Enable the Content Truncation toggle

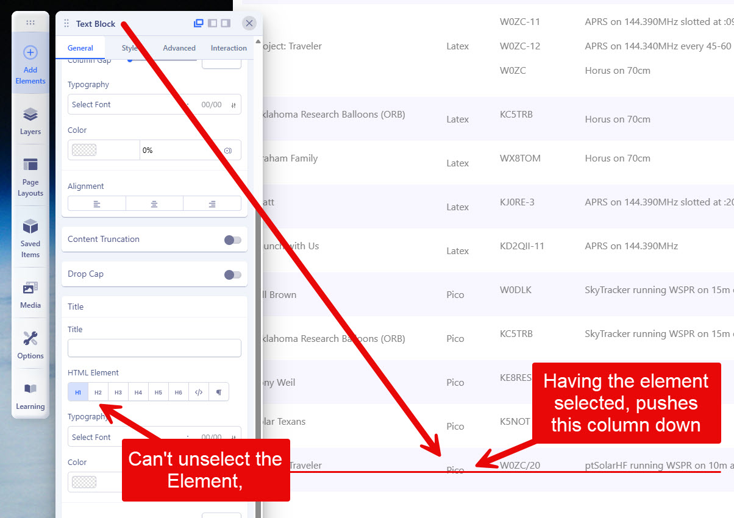(233, 240)
